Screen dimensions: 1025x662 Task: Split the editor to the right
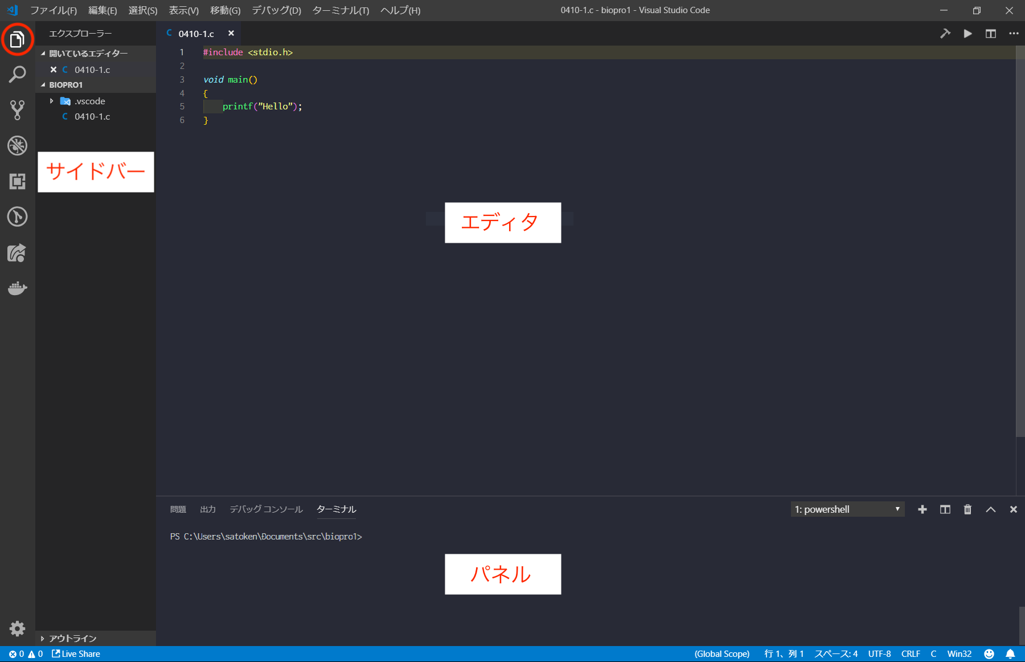point(991,34)
